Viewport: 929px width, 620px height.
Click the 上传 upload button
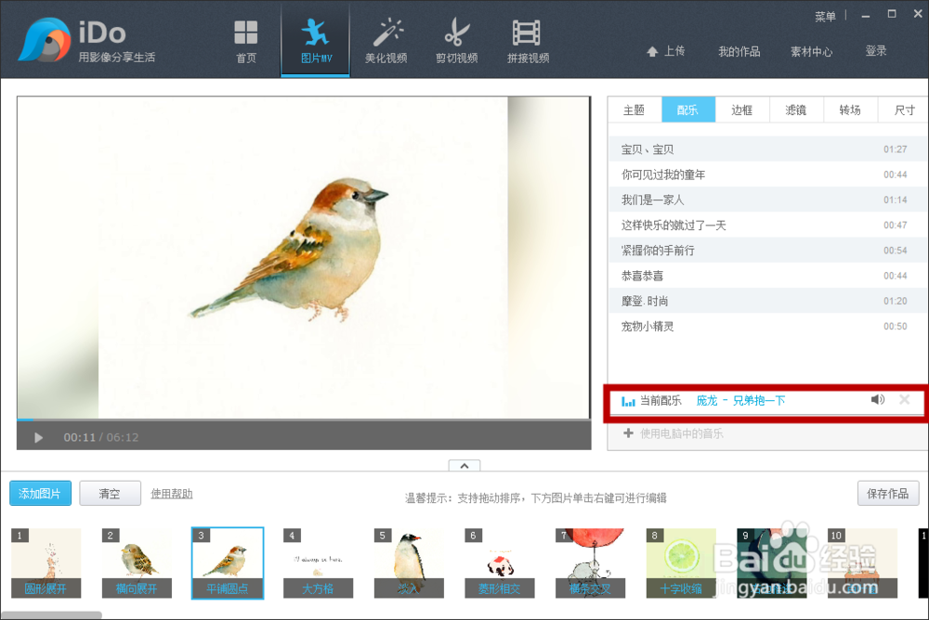click(666, 52)
